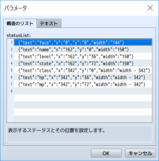The height and width of the screenshot is (161, 159).
Task: Click the キャンセル button
Action: (x=140, y=153)
